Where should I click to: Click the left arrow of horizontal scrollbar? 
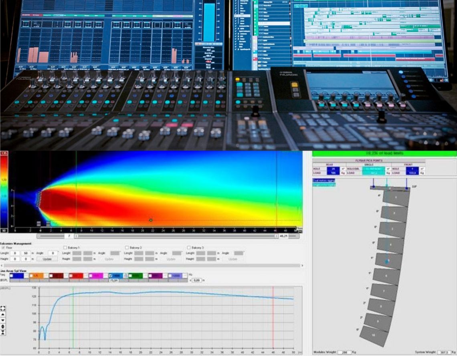pyautogui.click(x=2, y=266)
